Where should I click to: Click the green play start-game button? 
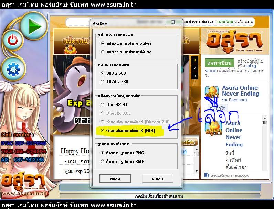click(34, 26)
